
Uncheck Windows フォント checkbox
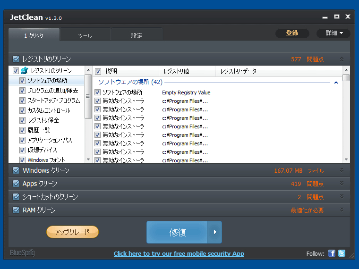tap(22, 160)
